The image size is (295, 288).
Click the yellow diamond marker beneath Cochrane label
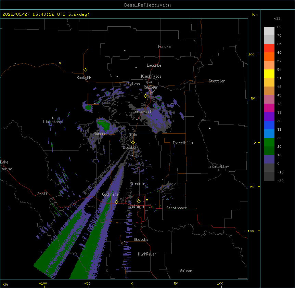pyautogui.click(x=116, y=202)
